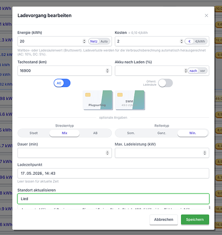Adjust the Dauer (min) stepper arrows
This screenshot has width=222, height=235.
pos(107,153)
